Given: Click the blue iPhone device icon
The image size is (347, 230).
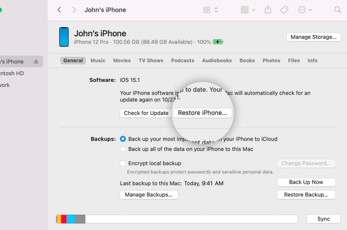Looking at the screenshot, I should tap(64, 37).
